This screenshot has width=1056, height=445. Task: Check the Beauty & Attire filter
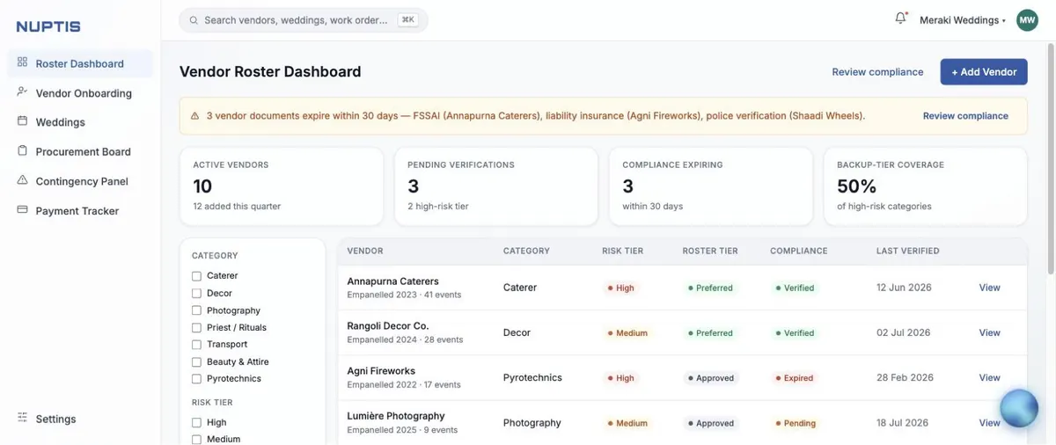196,361
